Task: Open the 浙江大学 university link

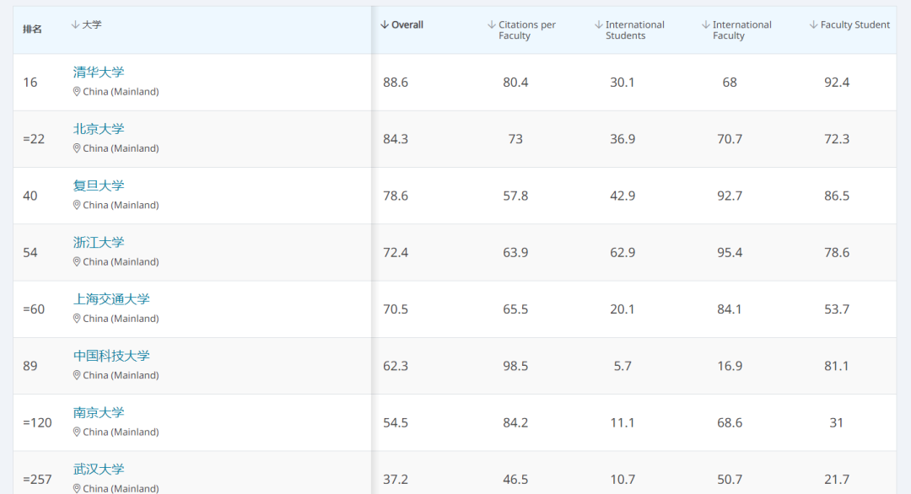Action: pyautogui.click(x=99, y=242)
